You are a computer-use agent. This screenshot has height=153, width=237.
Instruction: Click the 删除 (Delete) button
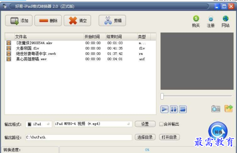click(x=48, y=21)
